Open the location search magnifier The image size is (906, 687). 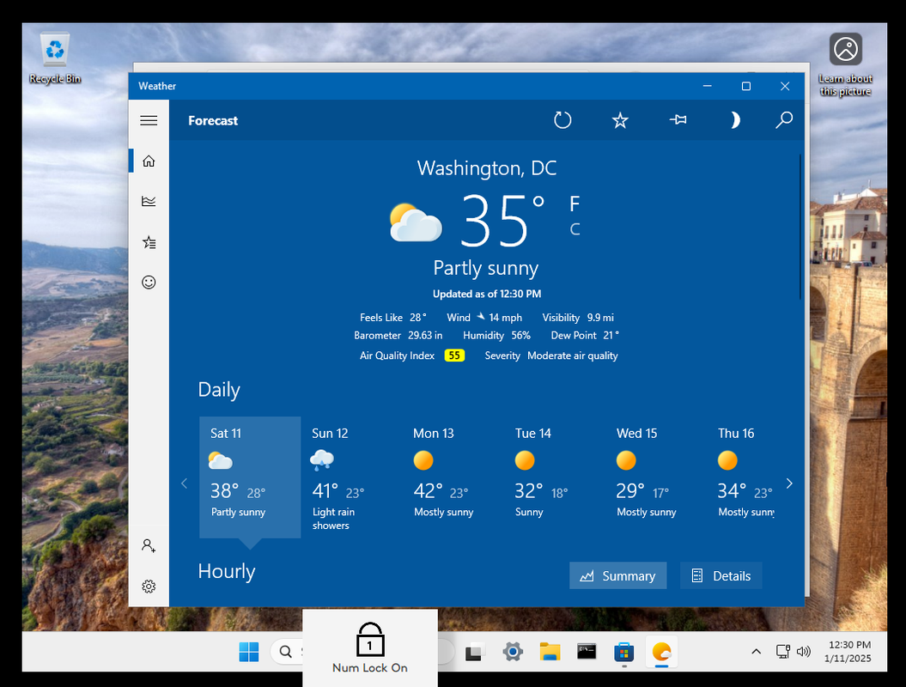(784, 119)
